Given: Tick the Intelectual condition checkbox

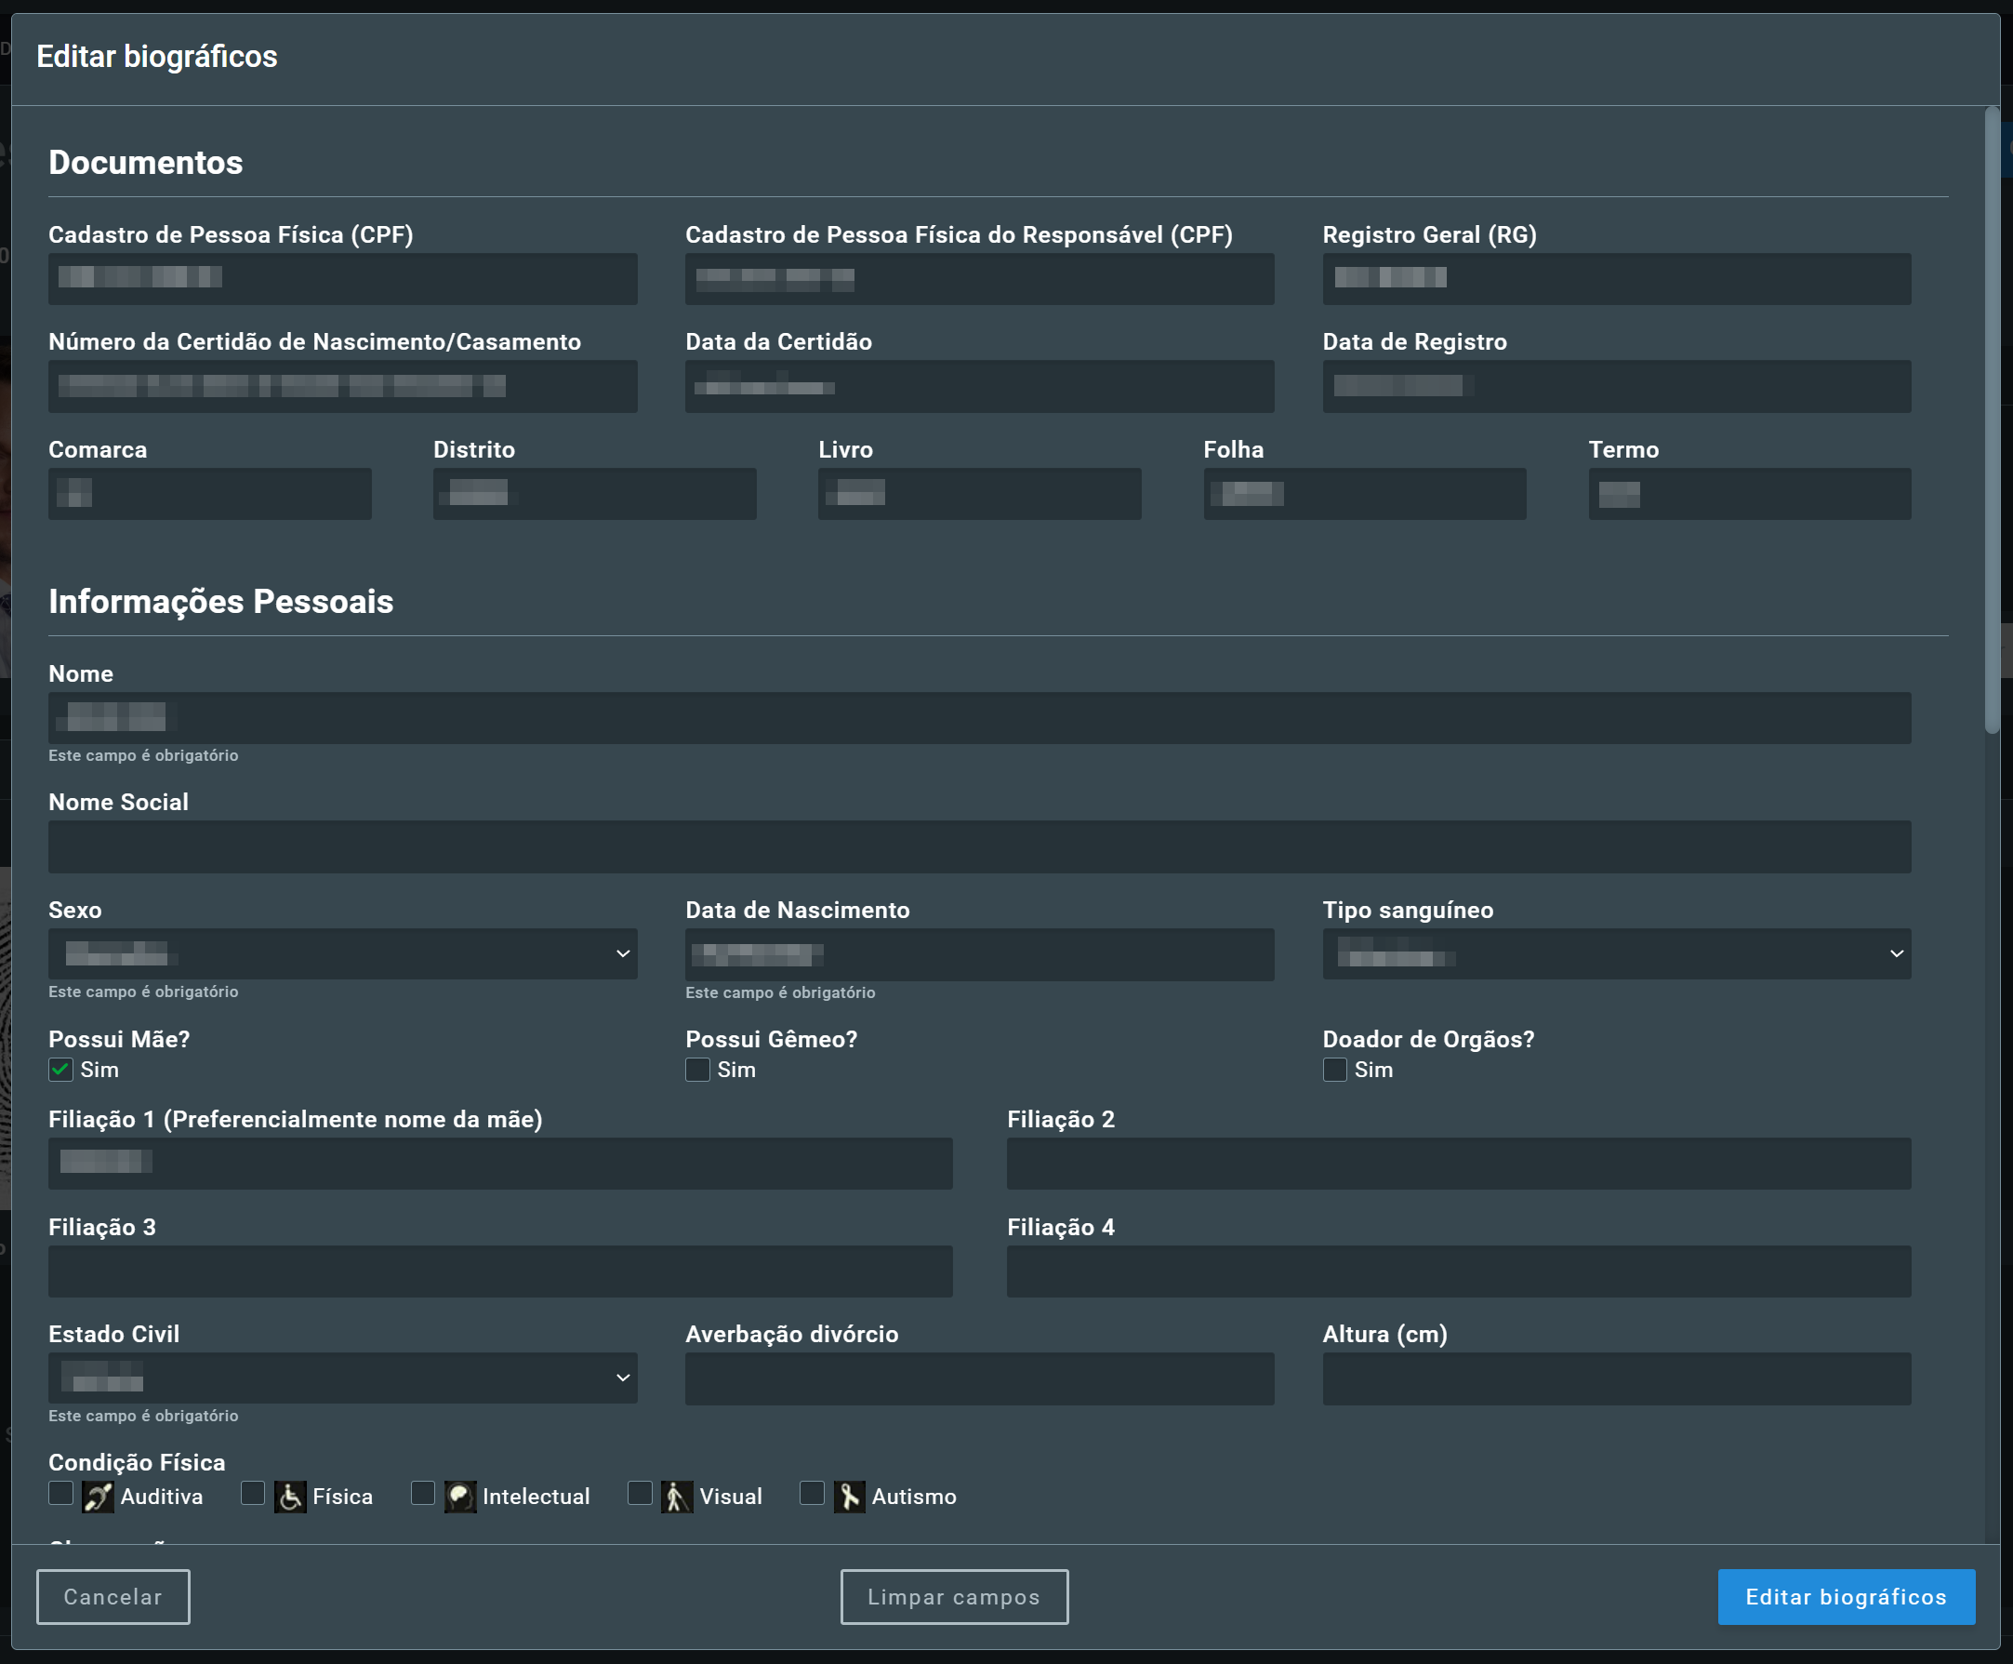Looking at the screenshot, I should click(x=422, y=1494).
